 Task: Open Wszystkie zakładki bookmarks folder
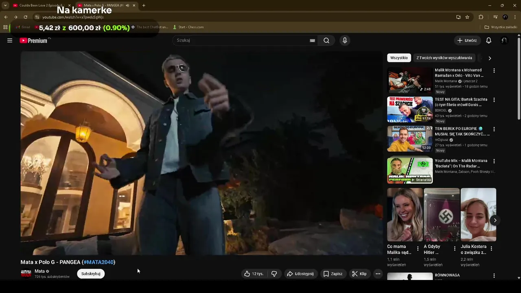[x=501, y=27]
